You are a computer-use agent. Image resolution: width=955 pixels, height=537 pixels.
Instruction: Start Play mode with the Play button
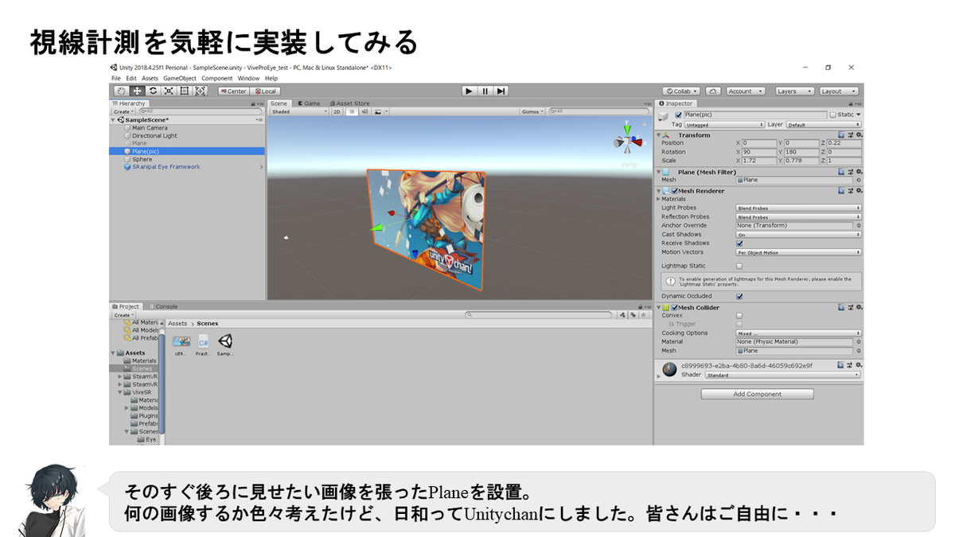(x=470, y=91)
